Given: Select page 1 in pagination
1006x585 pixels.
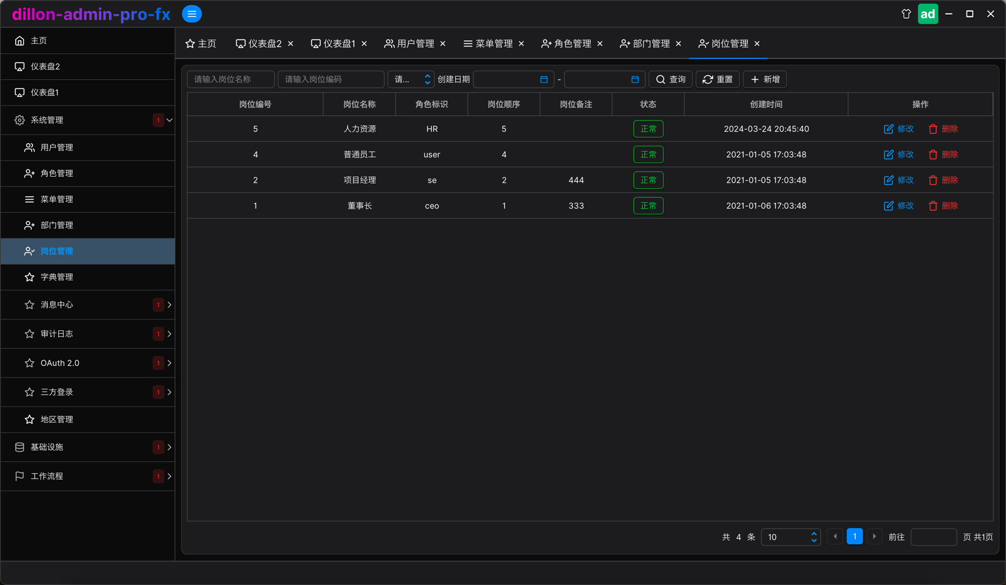Looking at the screenshot, I should point(855,537).
